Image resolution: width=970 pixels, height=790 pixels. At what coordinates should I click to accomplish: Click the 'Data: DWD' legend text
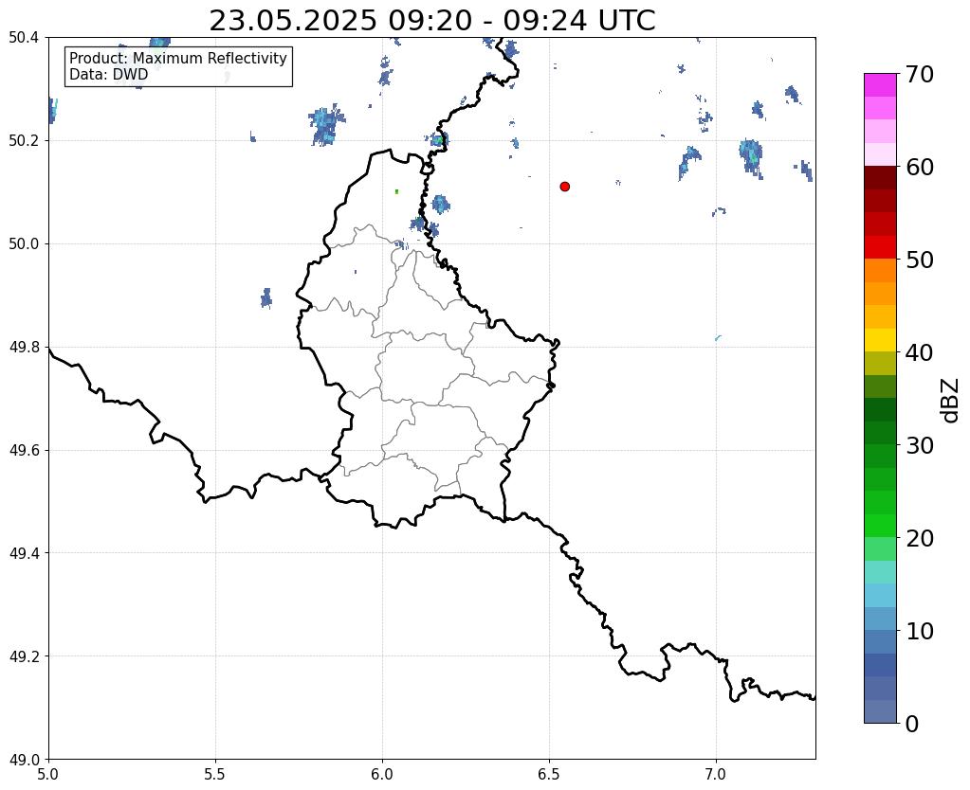(x=108, y=75)
